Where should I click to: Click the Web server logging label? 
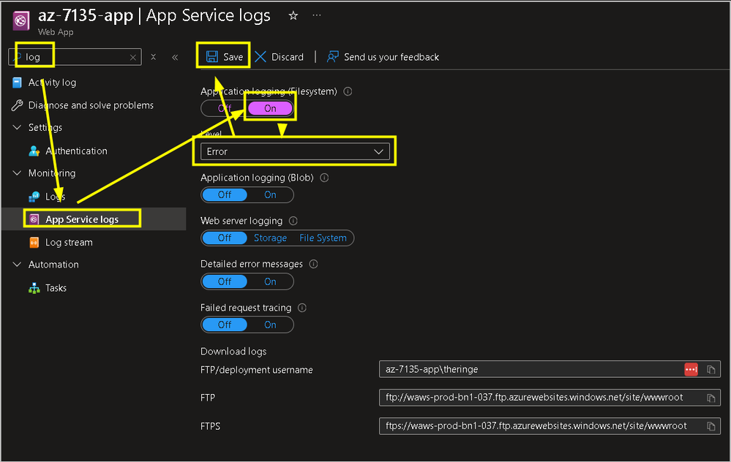pos(241,221)
